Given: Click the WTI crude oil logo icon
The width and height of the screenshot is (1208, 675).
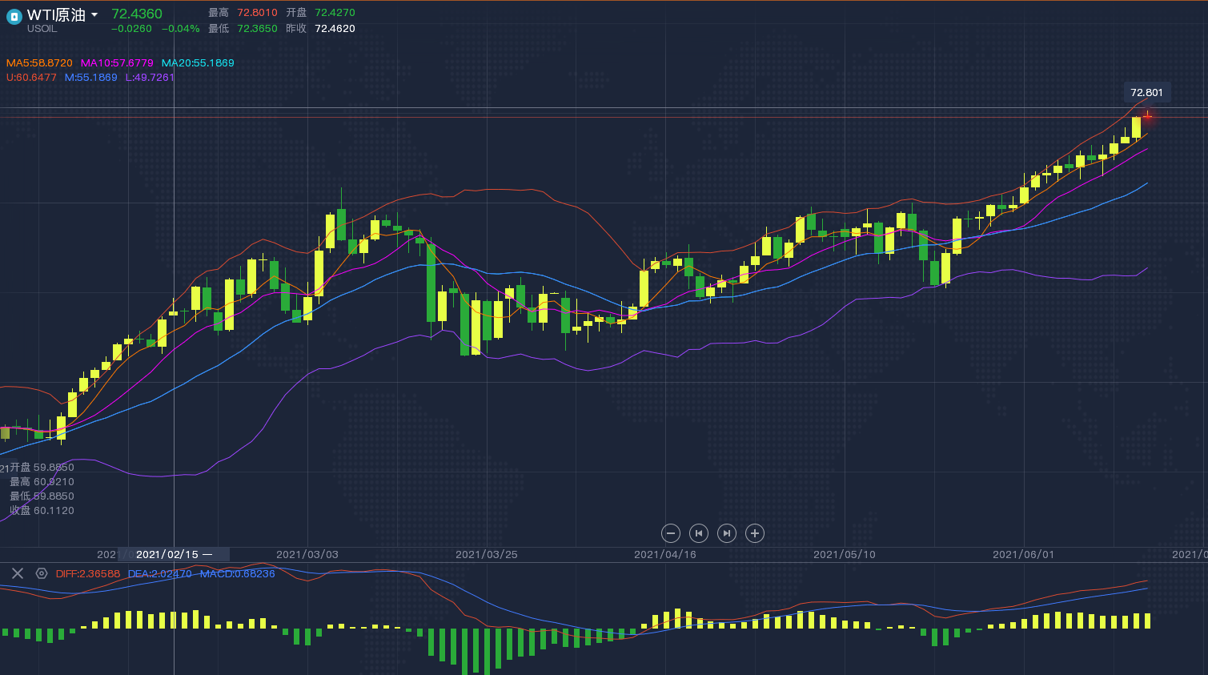Looking at the screenshot, I should coord(14,17).
